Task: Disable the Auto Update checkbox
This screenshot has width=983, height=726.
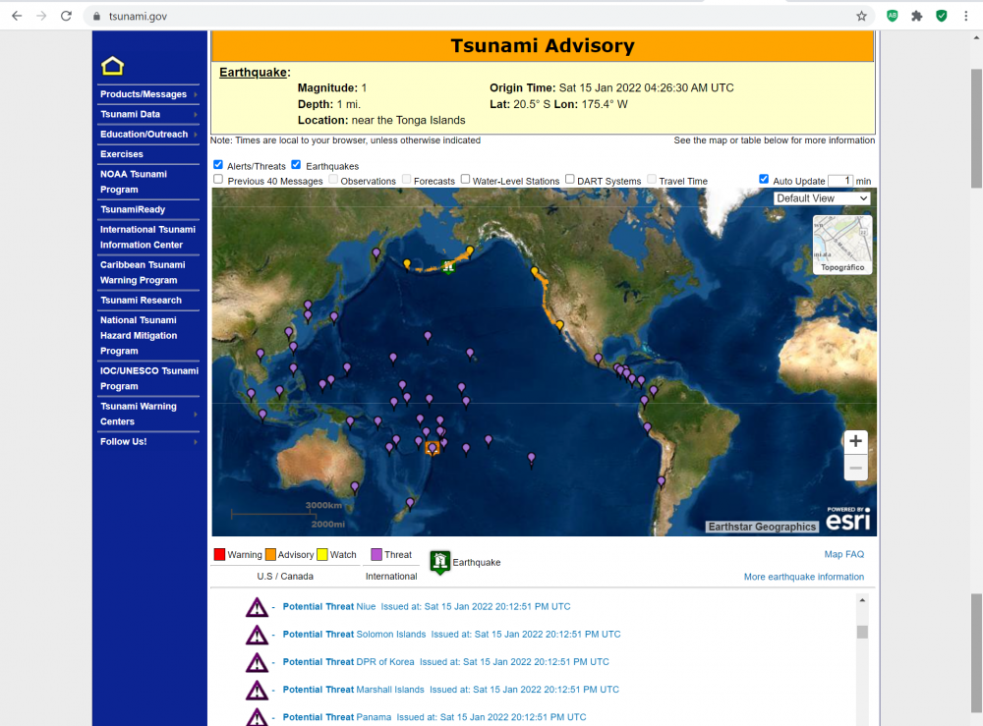Action: [x=764, y=180]
